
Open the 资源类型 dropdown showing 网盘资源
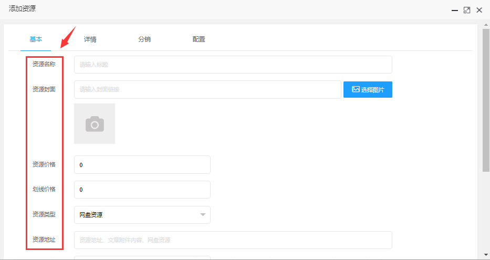coord(142,215)
